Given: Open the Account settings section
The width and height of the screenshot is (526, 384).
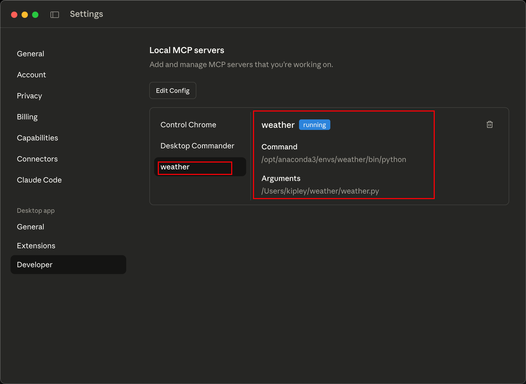Looking at the screenshot, I should coord(31,75).
